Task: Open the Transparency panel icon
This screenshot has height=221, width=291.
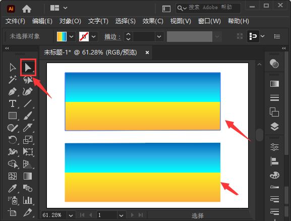Action: [x=274, y=64]
